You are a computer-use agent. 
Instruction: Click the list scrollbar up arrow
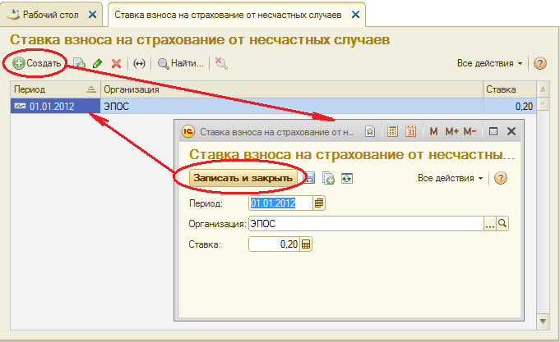tap(543, 89)
